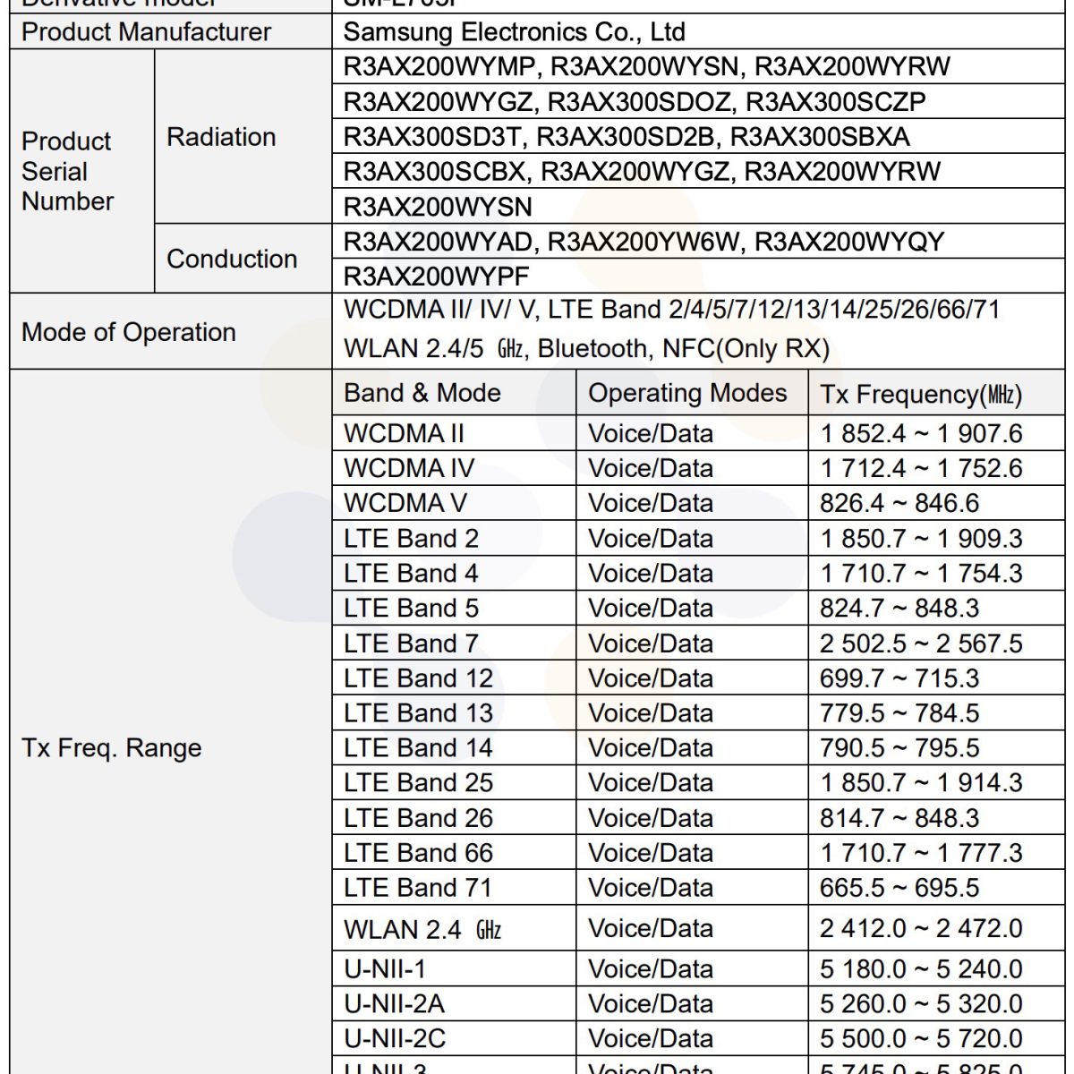Click Voice/Data in the LTE Band 13 row
The height and width of the screenshot is (1074, 1074).
651,713
